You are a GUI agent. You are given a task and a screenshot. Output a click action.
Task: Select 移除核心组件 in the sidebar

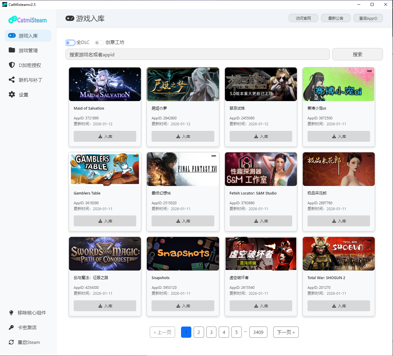click(28, 313)
